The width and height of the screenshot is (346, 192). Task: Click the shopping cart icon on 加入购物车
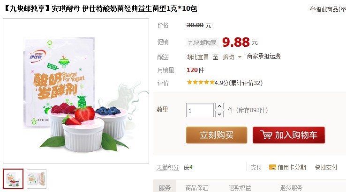pos(266,135)
